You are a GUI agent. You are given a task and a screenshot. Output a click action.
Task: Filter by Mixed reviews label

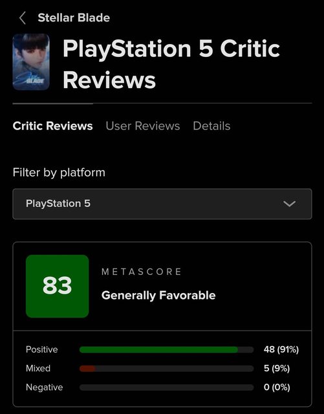click(38, 368)
